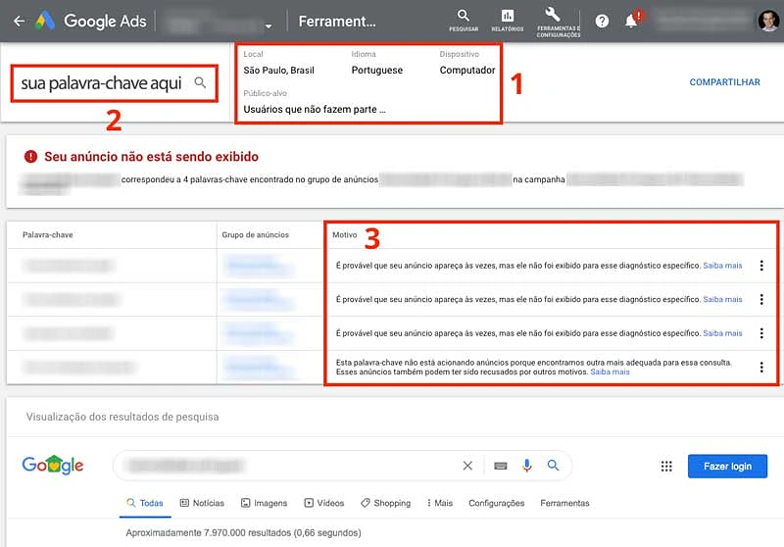The width and height of the screenshot is (784, 547).
Task: Open the help question mark icon
Action: [602, 21]
